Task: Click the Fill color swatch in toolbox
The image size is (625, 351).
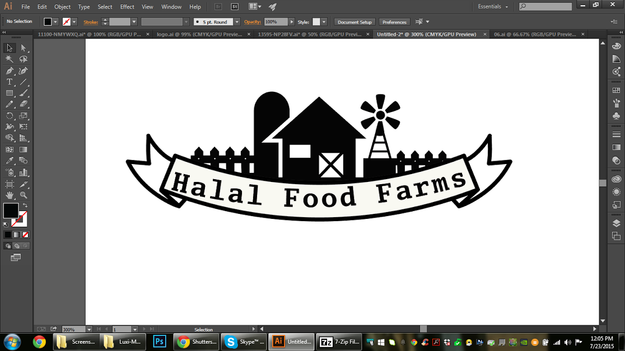Action: [x=11, y=210]
